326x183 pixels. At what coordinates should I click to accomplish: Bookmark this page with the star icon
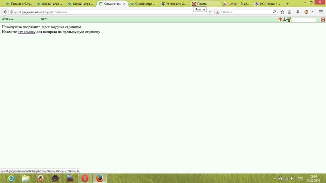click(282, 12)
